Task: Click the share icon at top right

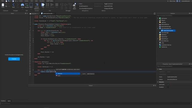Action: [x=179, y=1]
